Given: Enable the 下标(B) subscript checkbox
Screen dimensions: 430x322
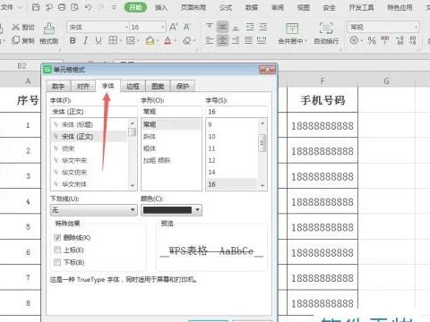Looking at the screenshot, I should tap(57, 262).
